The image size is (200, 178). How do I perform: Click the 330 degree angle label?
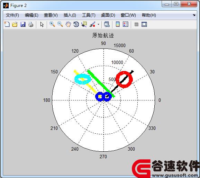point(152,128)
